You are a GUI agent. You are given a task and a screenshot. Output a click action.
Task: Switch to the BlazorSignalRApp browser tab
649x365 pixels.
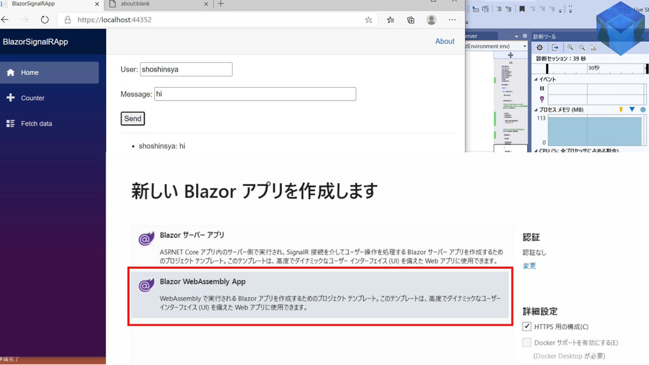click(x=49, y=4)
